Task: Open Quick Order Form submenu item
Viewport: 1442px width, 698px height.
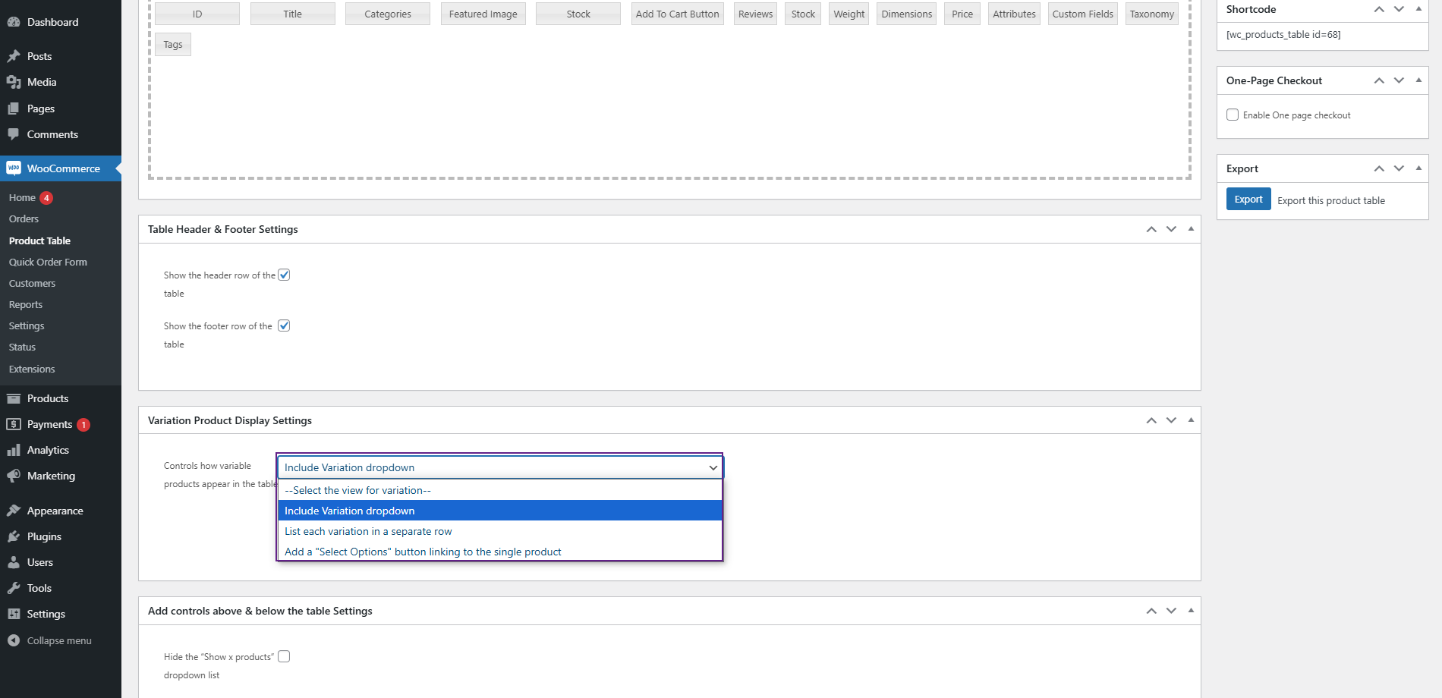Action: coord(48,262)
